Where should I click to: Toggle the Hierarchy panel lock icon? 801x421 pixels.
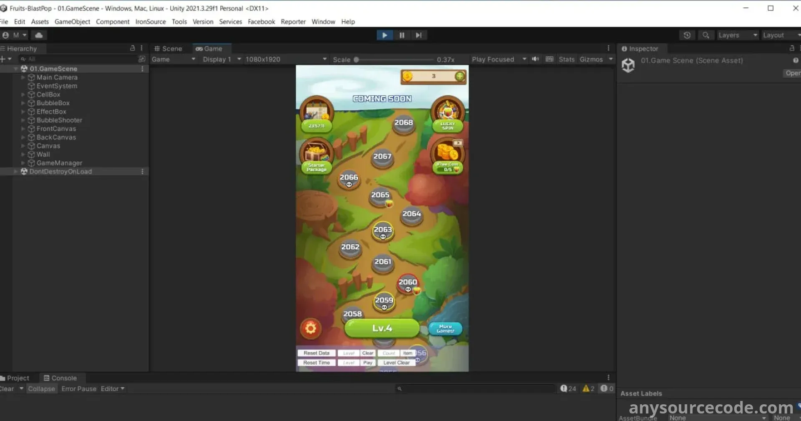[x=133, y=48]
